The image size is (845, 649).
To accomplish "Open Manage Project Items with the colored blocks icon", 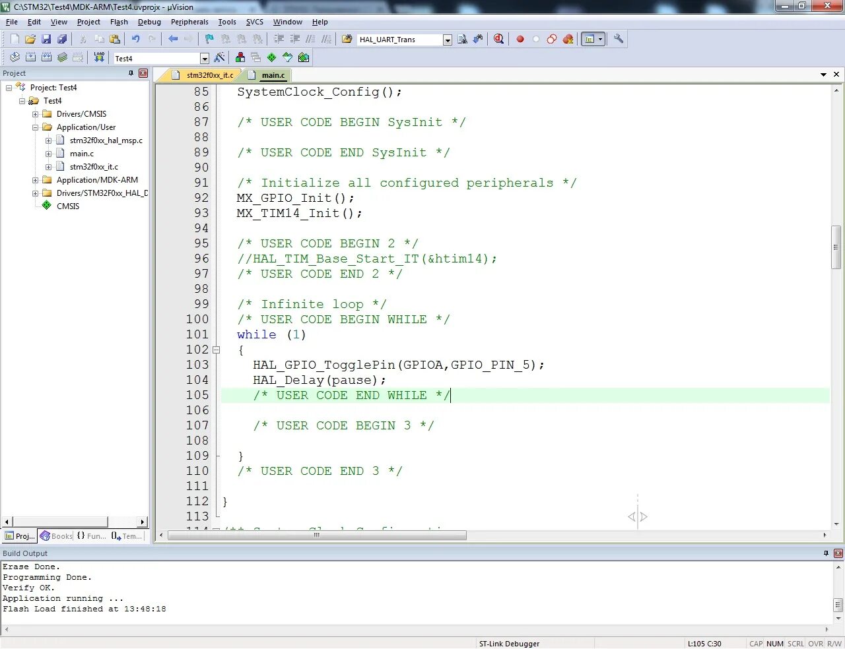I will tap(240, 57).
